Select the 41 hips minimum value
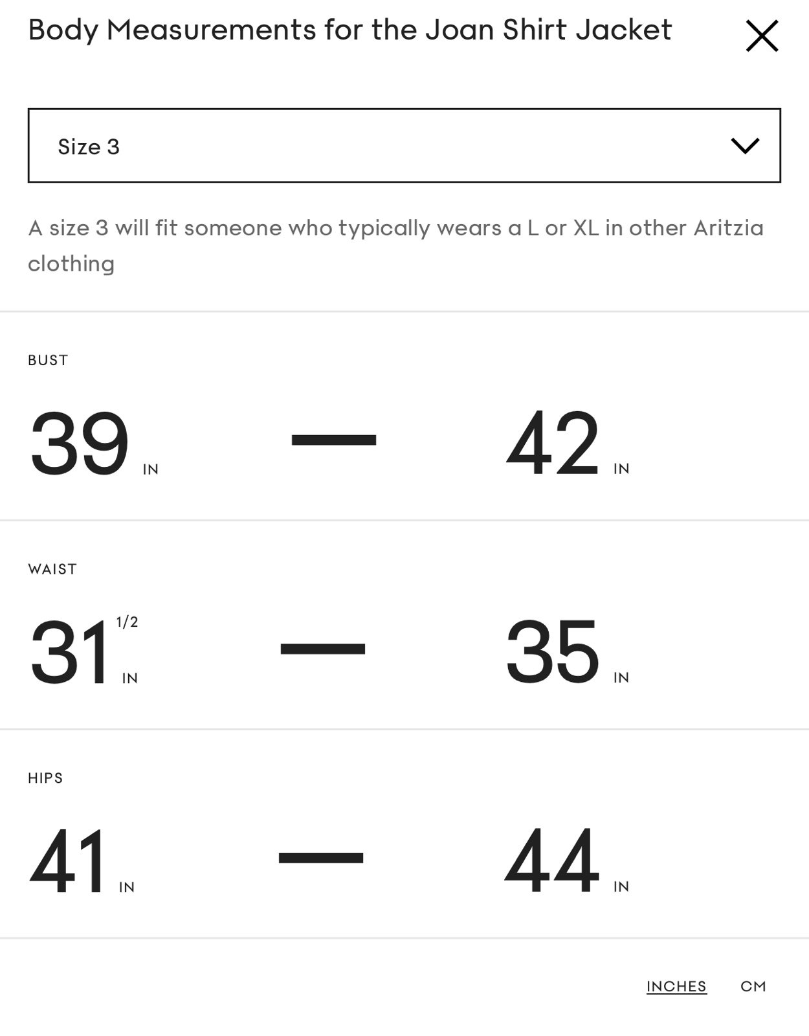The width and height of the screenshot is (809, 1036). pos(68,861)
